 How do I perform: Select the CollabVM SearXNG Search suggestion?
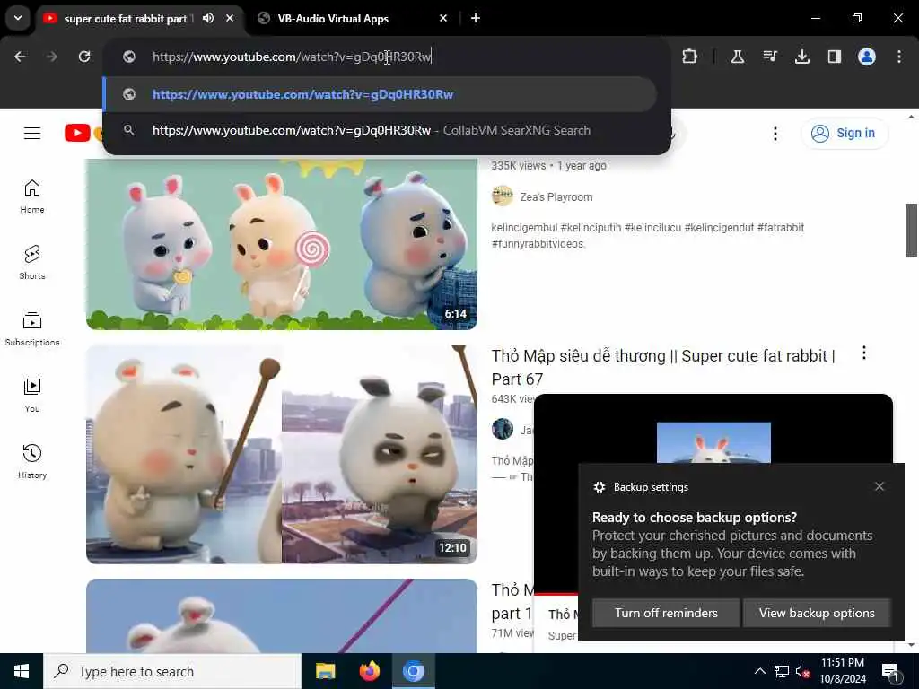click(380, 130)
